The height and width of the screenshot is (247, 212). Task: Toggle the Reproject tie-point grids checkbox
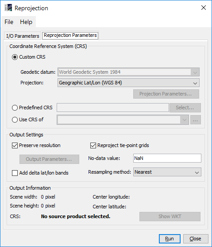click(93, 146)
